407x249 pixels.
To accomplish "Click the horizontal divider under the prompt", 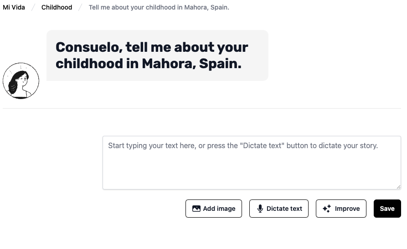I will (x=201, y=109).
